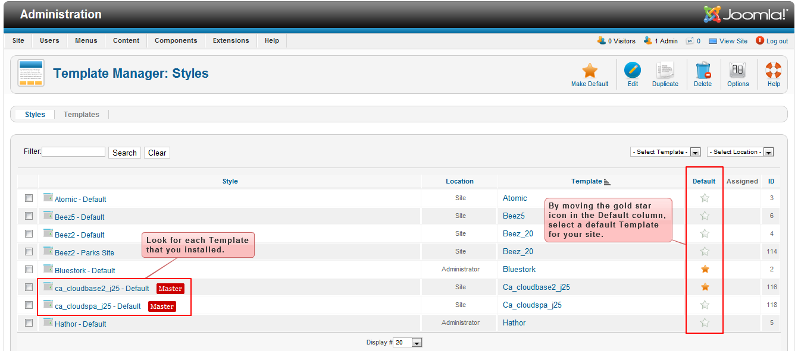Click the preview icon beside Beez5 - Default

(x=48, y=215)
